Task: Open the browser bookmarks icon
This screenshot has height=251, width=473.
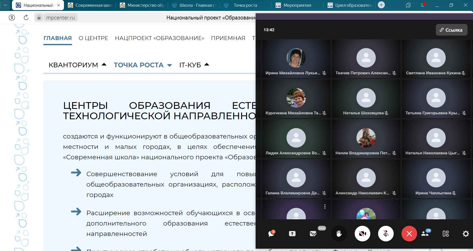Action: 408,5
